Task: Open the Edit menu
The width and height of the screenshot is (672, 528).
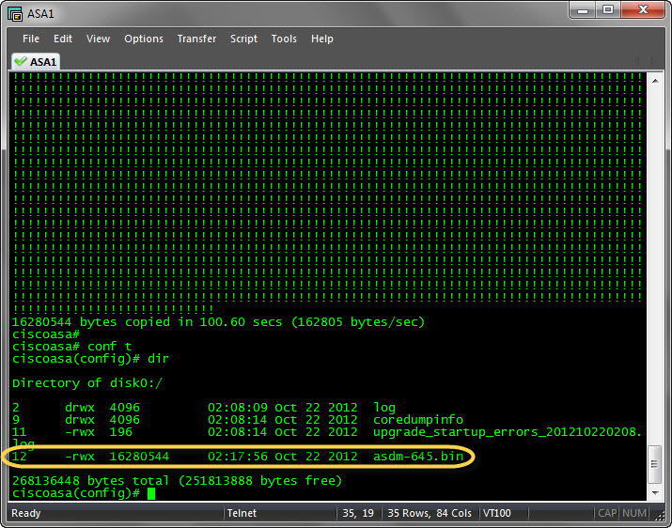Action: click(x=63, y=39)
